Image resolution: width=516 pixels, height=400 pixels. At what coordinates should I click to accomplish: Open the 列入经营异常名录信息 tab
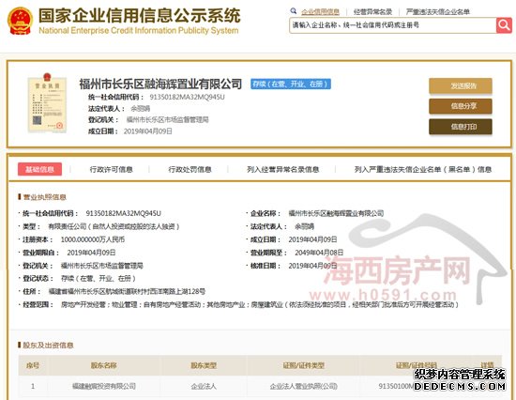tap(283, 169)
